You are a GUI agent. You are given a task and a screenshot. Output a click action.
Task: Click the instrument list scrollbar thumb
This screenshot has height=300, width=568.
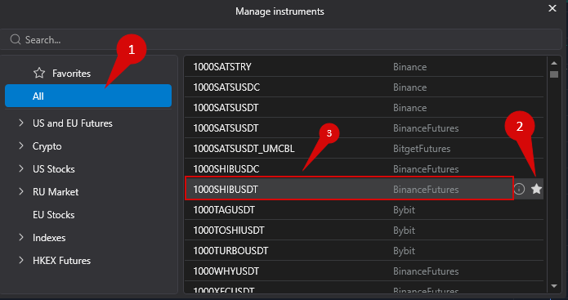[554, 74]
